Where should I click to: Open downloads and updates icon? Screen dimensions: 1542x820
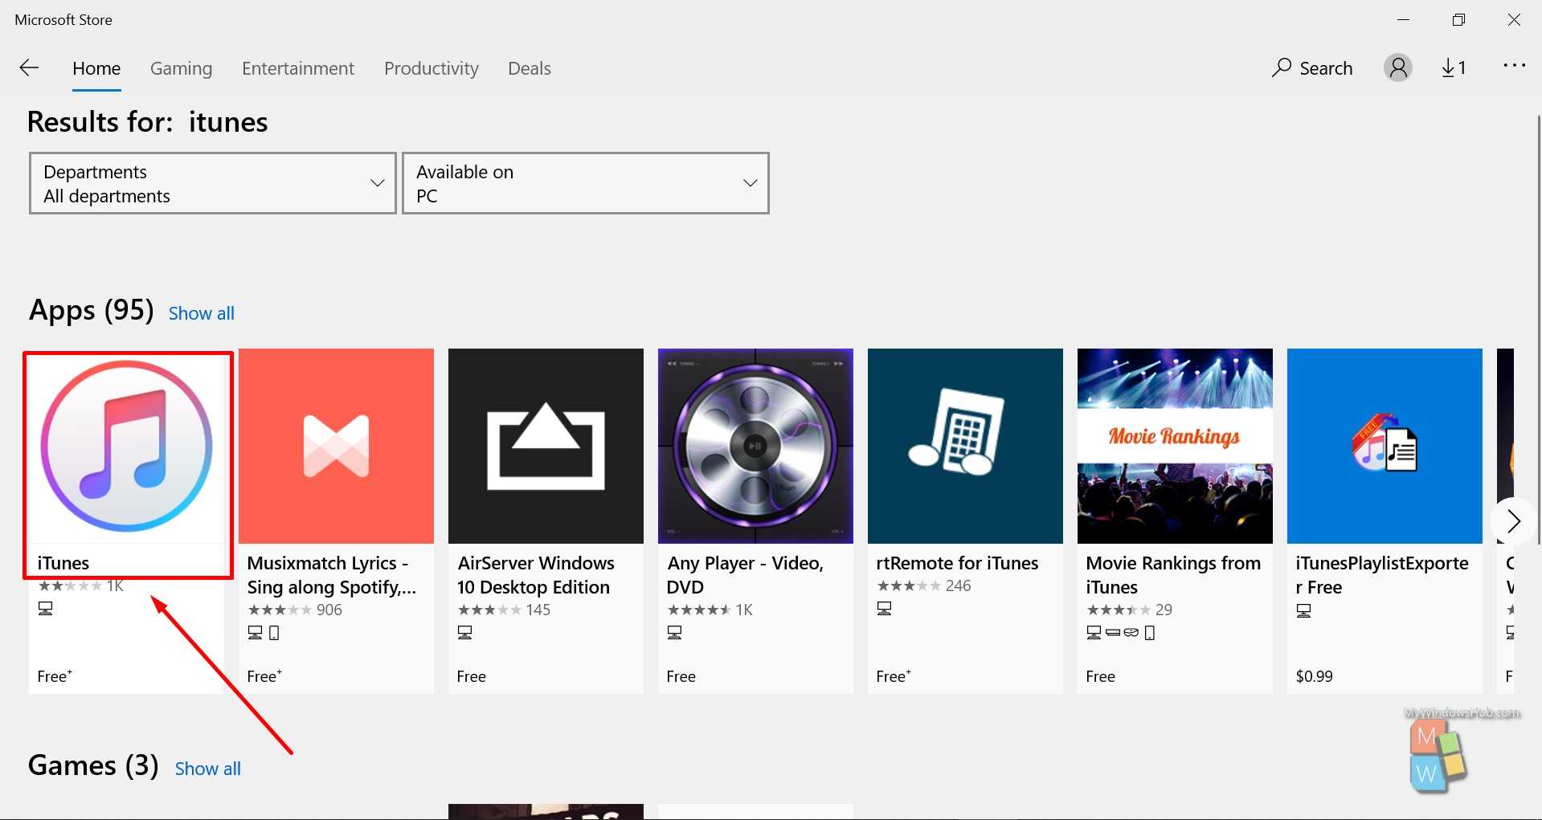click(1453, 68)
